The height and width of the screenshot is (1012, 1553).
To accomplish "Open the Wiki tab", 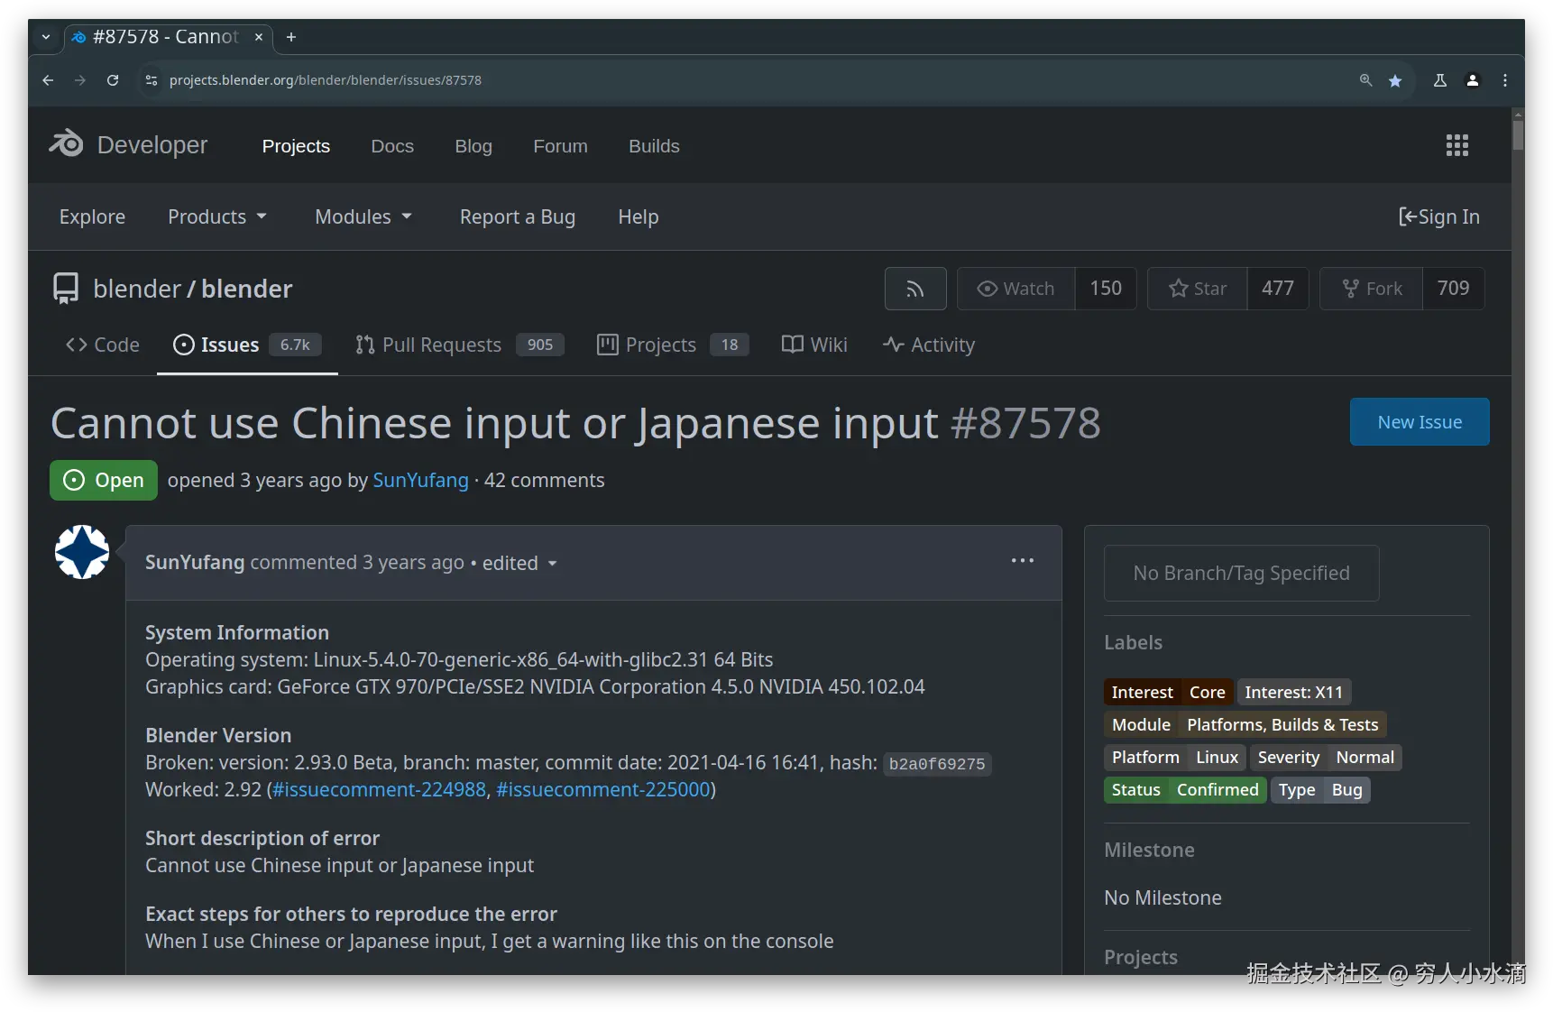I will [814, 345].
